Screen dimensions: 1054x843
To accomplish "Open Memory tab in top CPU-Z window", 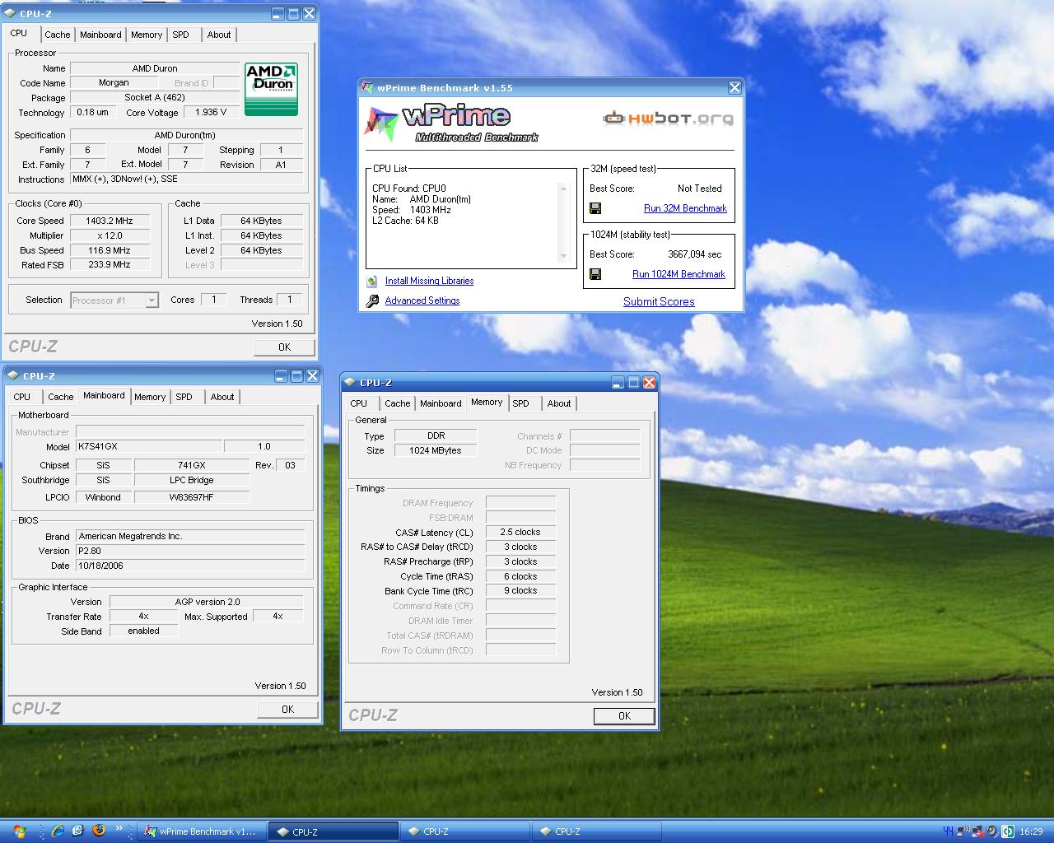I will (147, 35).
